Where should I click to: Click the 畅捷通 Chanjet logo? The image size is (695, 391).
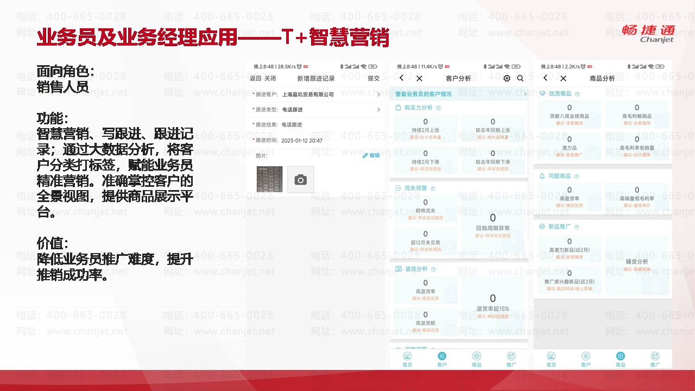click(648, 33)
